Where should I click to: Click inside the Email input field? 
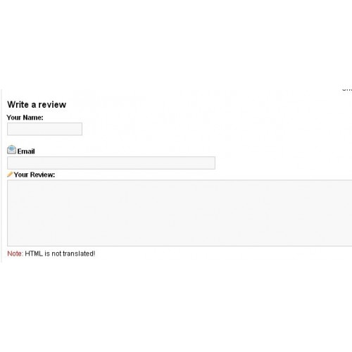[x=111, y=163]
